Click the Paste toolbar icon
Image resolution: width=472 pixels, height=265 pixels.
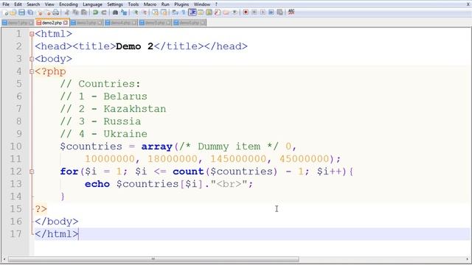pyautogui.click(x=84, y=13)
